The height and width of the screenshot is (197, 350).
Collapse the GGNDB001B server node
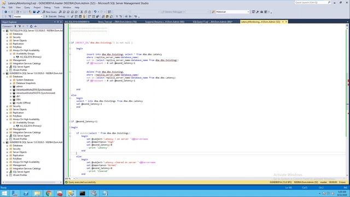click(x=4, y=142)
